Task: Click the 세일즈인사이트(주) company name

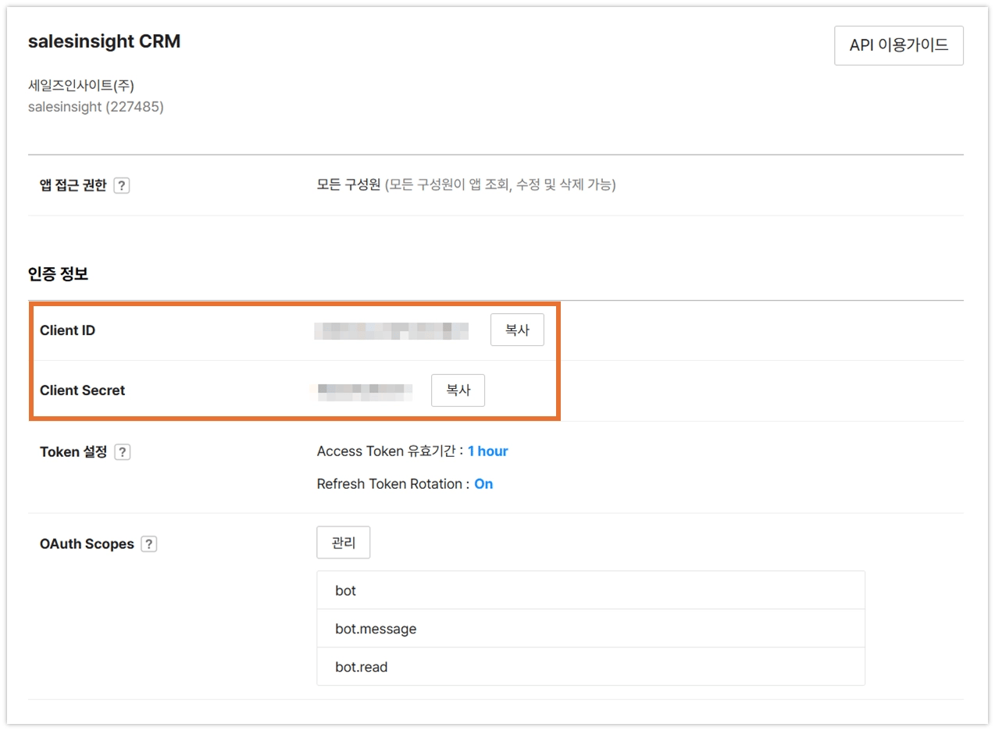Action: point(81,86)
